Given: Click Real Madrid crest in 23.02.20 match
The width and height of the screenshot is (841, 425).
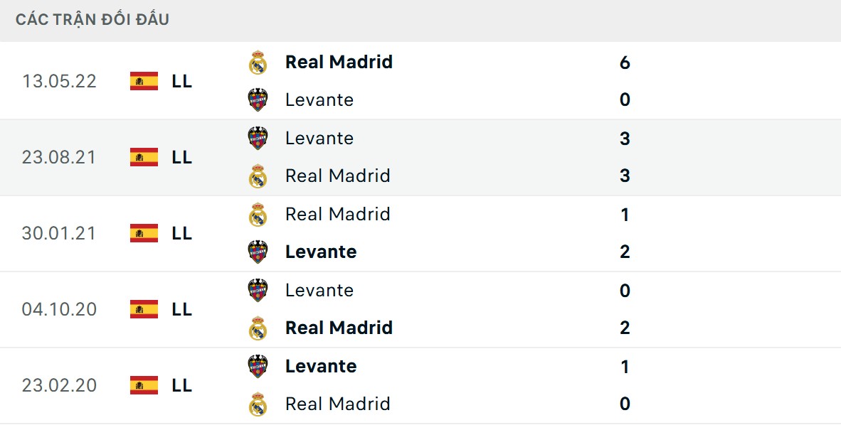Looking at the screenshot, I should coord(258,404).
